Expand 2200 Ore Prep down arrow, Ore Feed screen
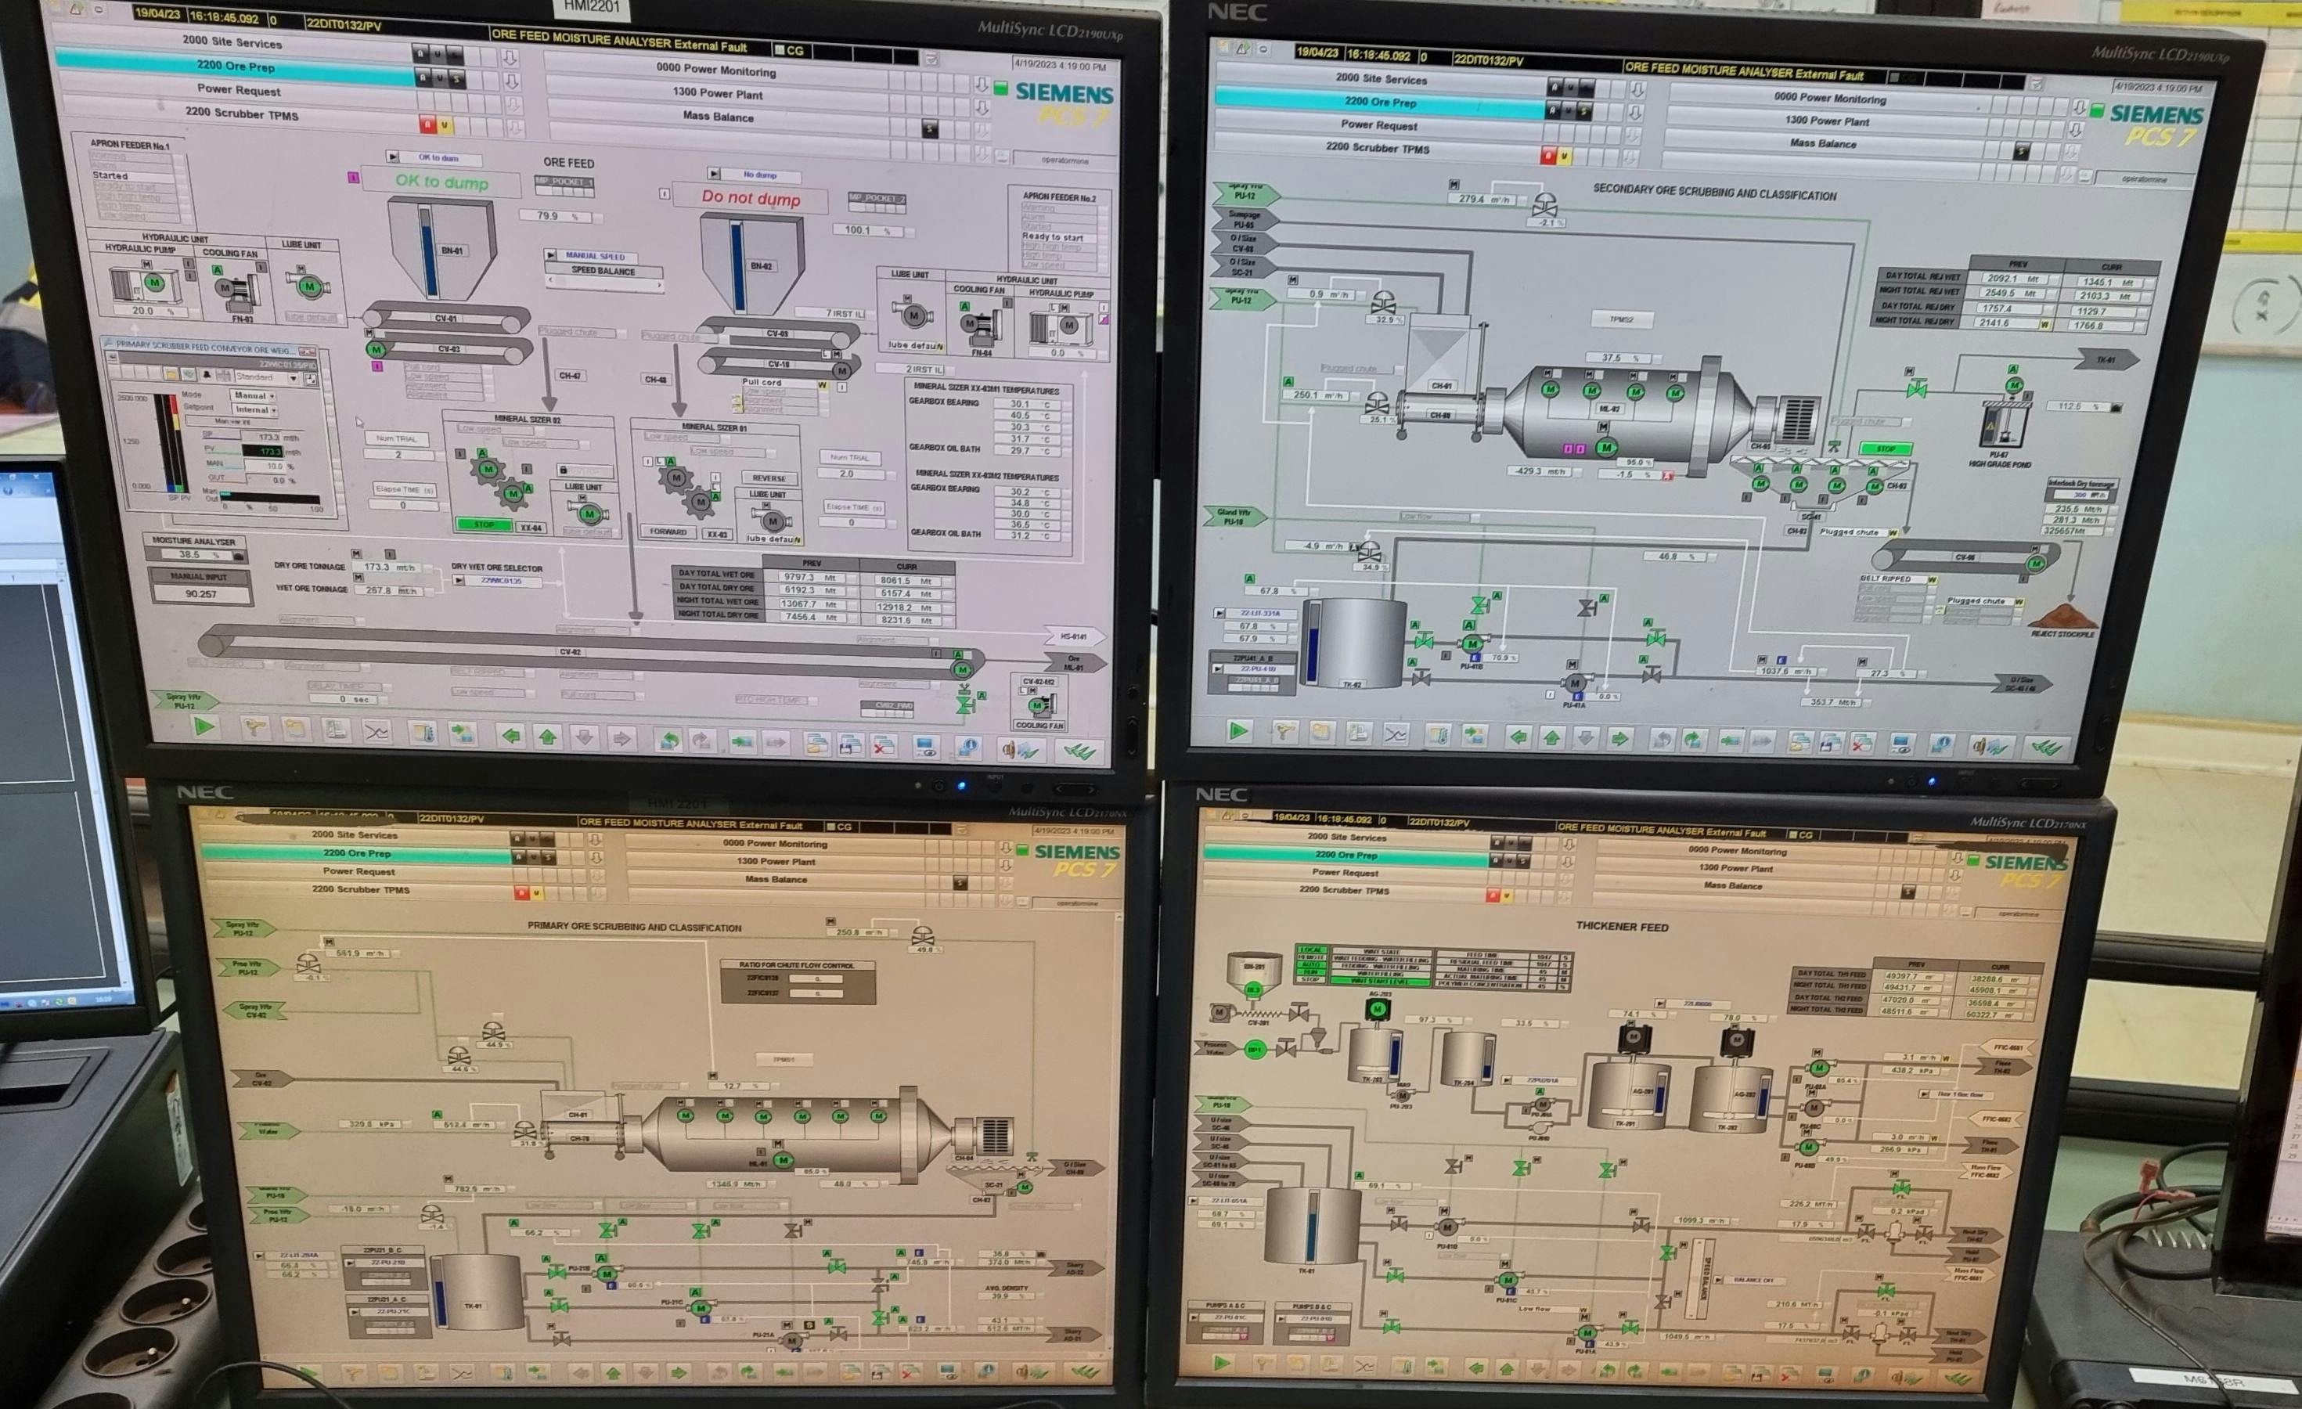This screenshot has width=2302, height=1409. [511, 81]
